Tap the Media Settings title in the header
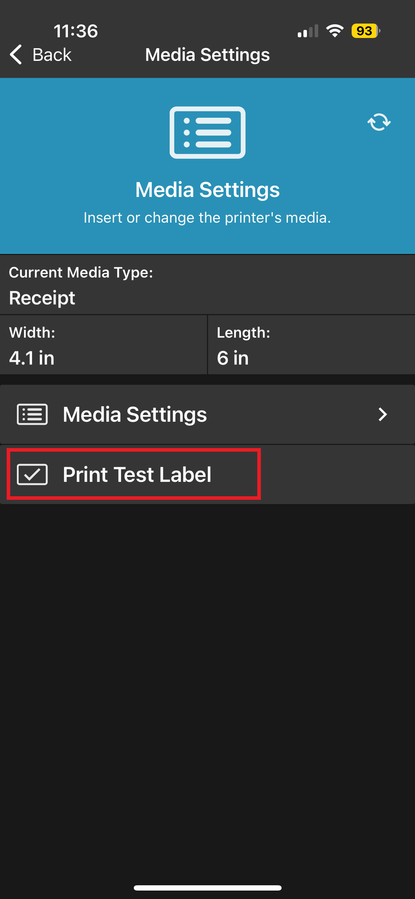415x899 pixels. click(207, 55)
